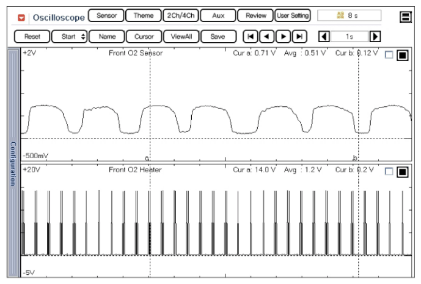This screenshot has width=421, height=284.
Task: Maximize the Front O2 Heater channel
Action: pyautogui.click(x=403, y=172)
